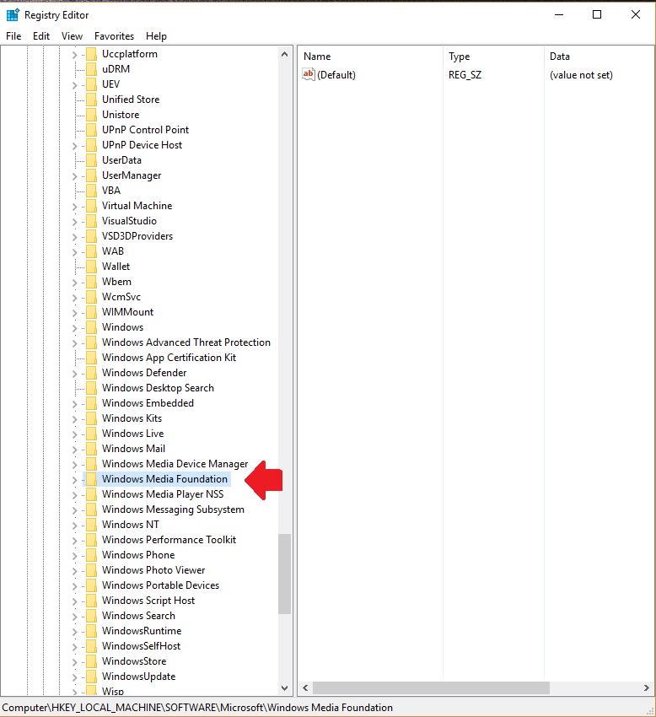Expand the UPnP Device Host key

point(74,146)
